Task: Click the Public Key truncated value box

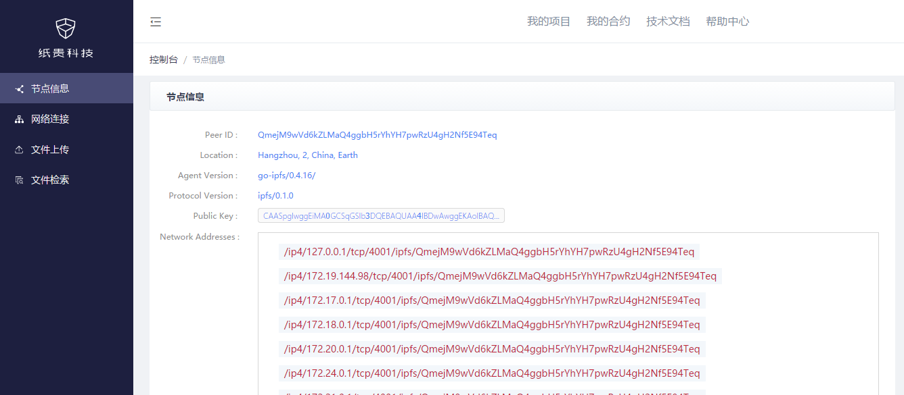Action: 381,216
